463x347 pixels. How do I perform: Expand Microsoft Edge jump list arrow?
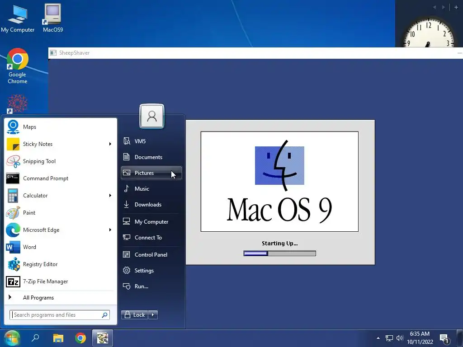pos(110,230)
